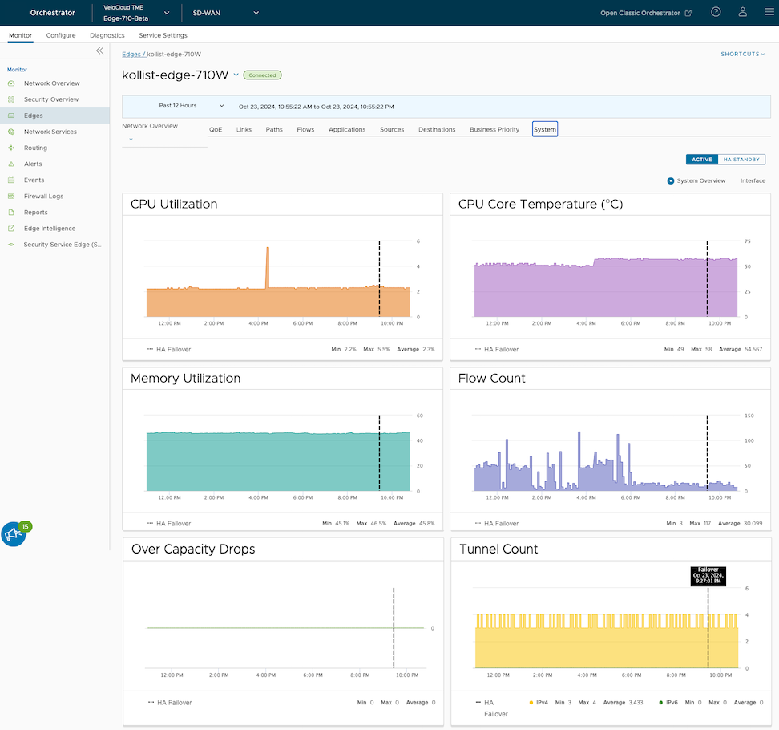The height and width of the screenshot is (730, 779).
Task: Open the SD-WAN service dropdown
Action: pos(226,13)
